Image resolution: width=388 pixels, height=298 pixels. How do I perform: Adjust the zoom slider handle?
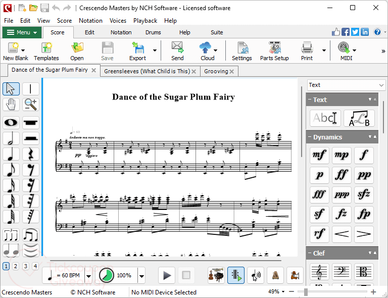point(306,292)
